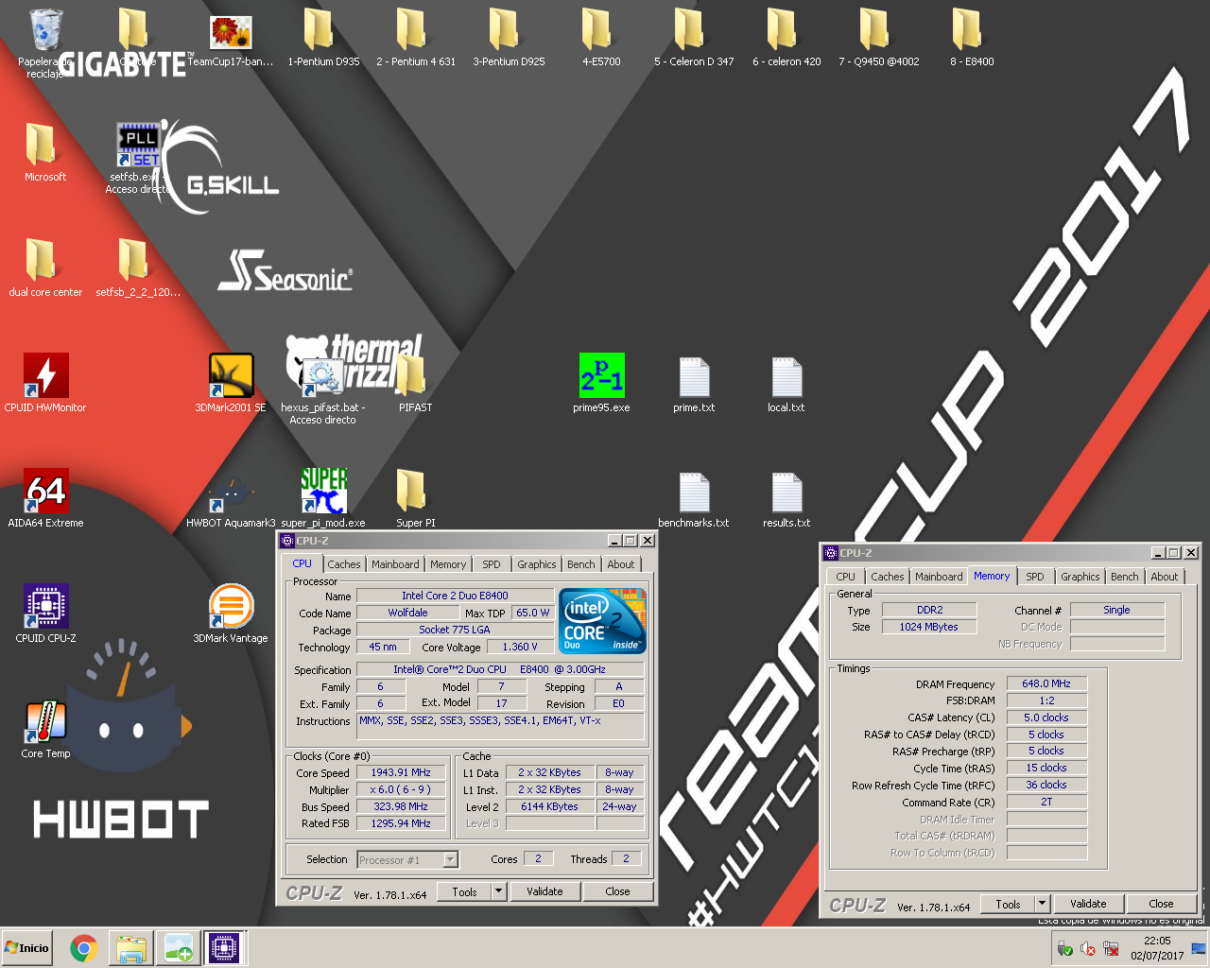Launch CPUID HWMonitor shortcut
Screen dimensions: 1210x968
pyautogui.click(x=45, y=375)
